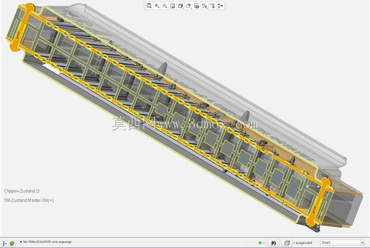370x248 pixels.
Task: Toggle model tree display icon in status bar
Action: click(5, 243)
